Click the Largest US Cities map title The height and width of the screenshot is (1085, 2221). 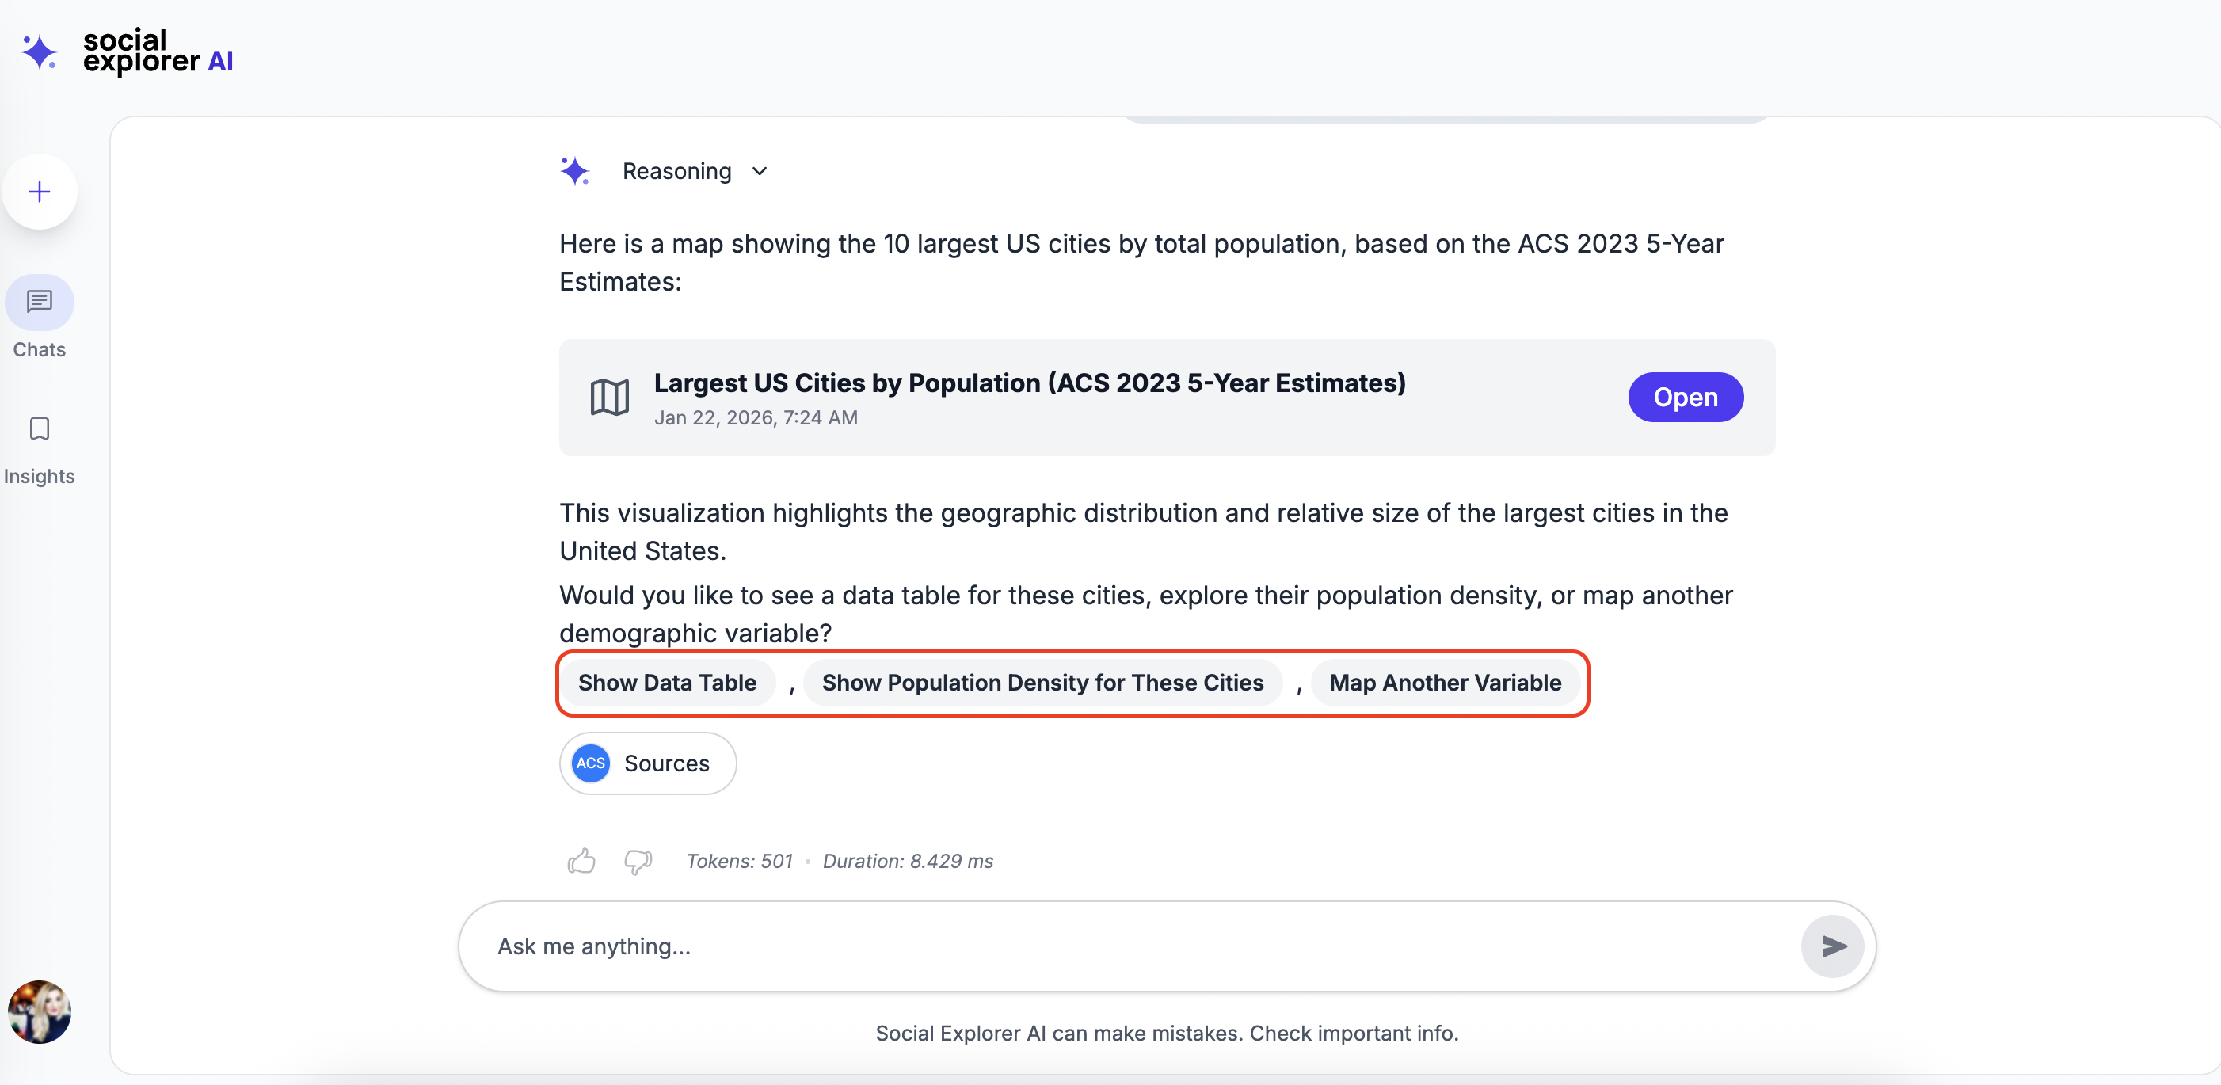point(1029,383)
